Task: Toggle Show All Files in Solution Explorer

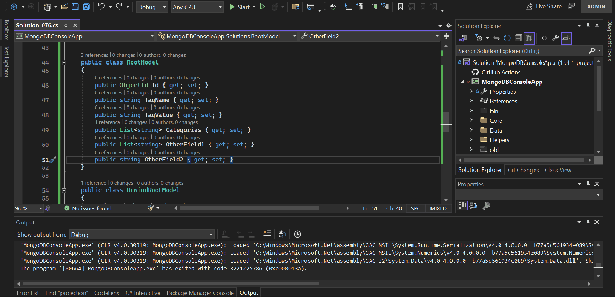Action: [529, 38]
